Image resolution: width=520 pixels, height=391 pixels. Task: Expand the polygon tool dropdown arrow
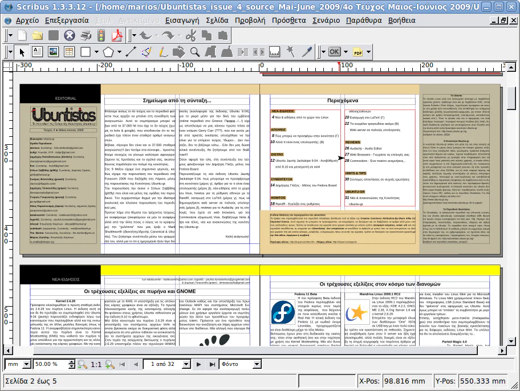(x=119, y=52)
